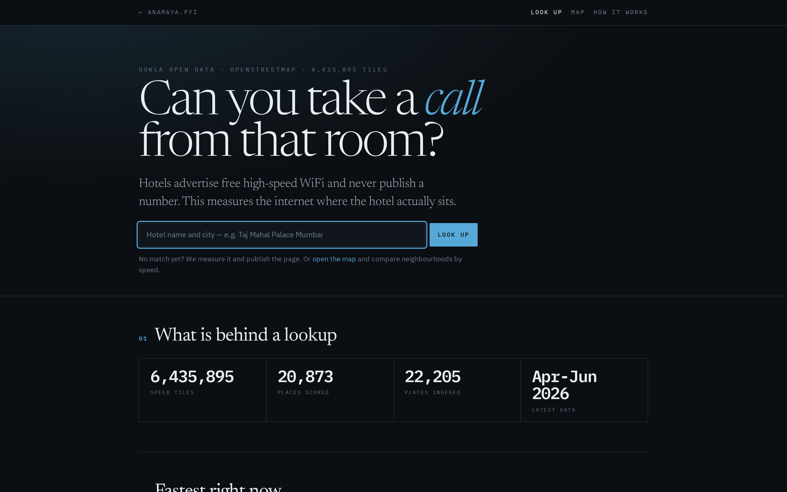Image resolution: width=787 pixels, height=492 pixels.
Task: Click the OPENSTREETMAP label in tagline
Action: [263, 70]
